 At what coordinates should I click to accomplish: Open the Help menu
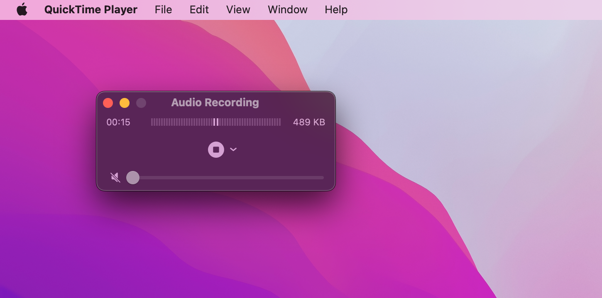click(336, 9)
